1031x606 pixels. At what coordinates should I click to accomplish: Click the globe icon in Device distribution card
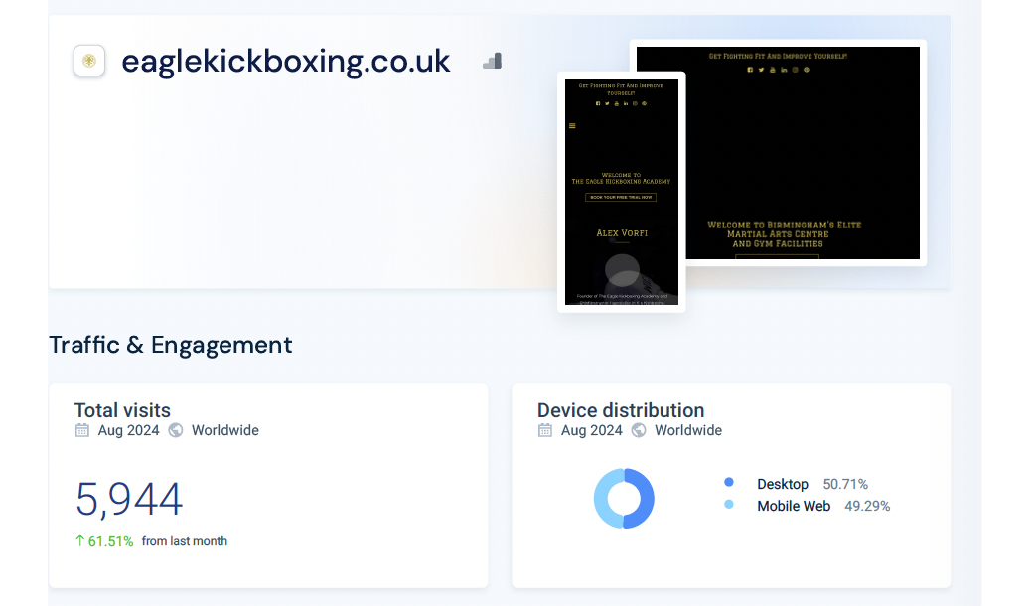pos(639,430)
